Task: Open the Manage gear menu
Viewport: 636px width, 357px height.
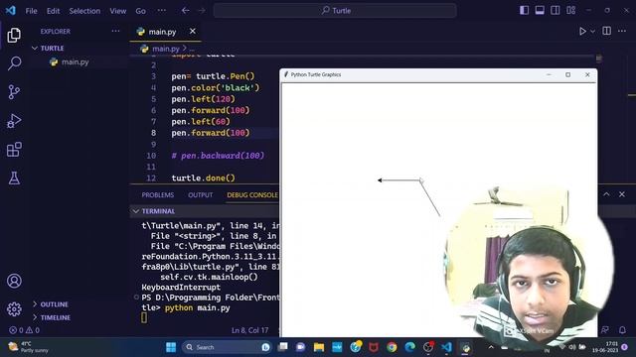Action: [14, 308]
